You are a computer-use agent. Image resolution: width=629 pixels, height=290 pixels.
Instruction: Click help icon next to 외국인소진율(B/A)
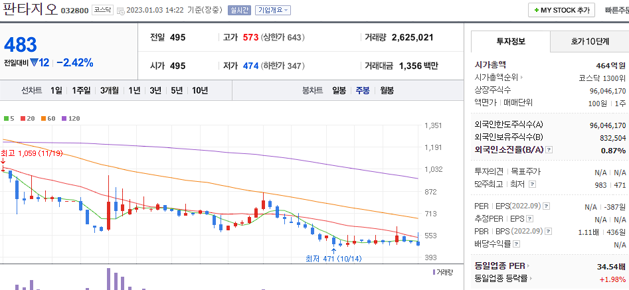pyautogui.click(x=549, y=150)
